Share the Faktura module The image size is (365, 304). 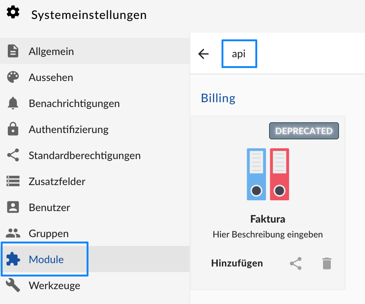point(295,263)
